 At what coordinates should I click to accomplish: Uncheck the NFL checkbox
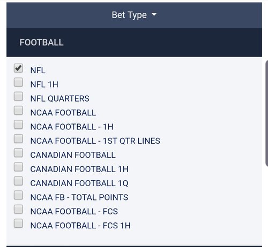point(18,68)
